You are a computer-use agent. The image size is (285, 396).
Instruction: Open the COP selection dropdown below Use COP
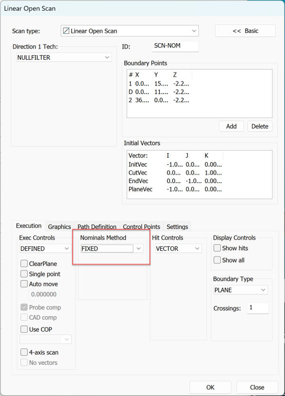pos(46,339)
